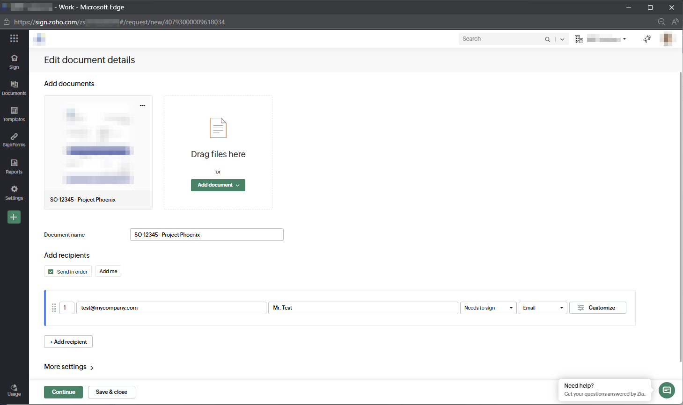Click the Zoho Sign logo

click(x=39, y=39)
